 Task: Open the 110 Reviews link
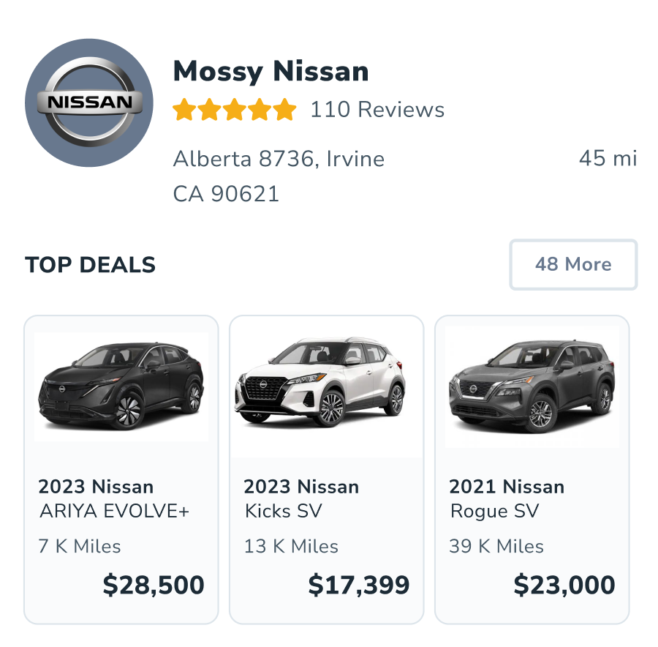[377, 110]
